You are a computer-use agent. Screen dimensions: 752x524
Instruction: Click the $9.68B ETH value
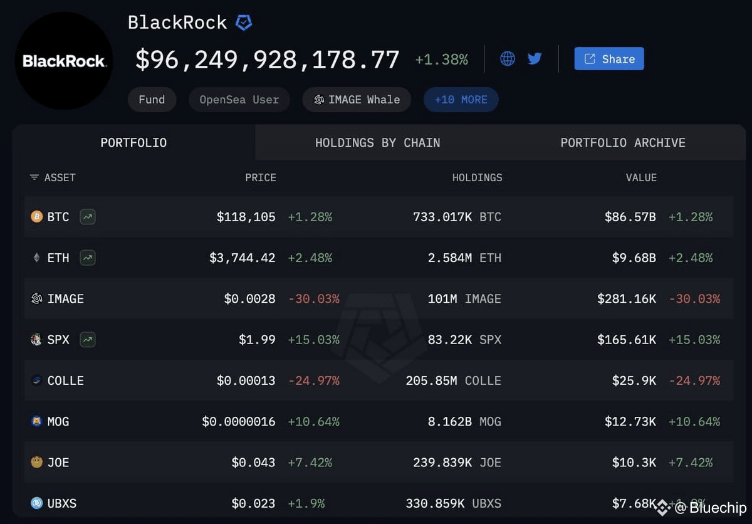634,258
